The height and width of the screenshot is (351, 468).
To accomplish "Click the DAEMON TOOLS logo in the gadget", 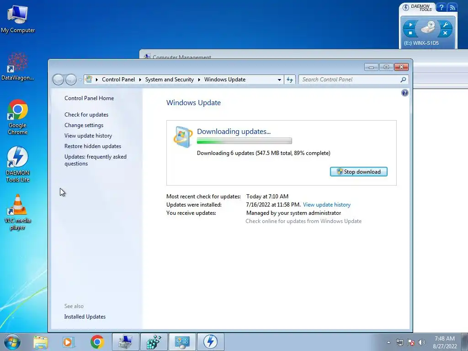I will pyautogui.click(x=417, y=7).
